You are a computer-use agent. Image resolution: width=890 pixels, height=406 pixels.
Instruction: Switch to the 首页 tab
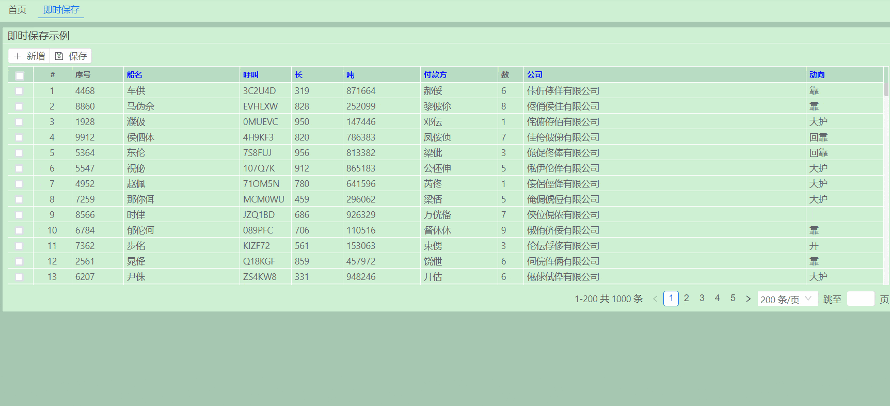(x=17, y=10)
